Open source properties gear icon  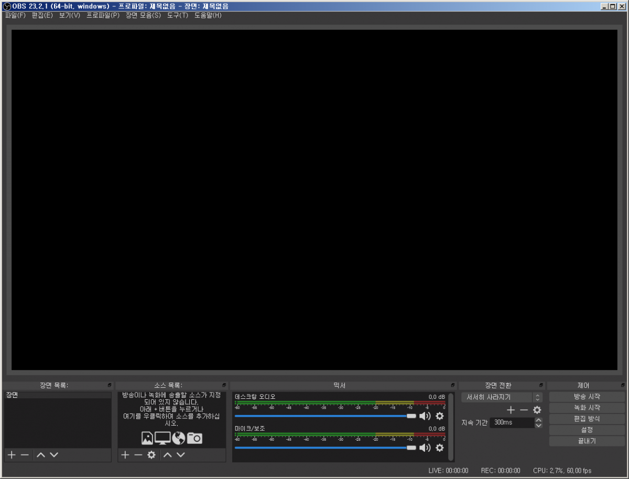tap(151, 455)
